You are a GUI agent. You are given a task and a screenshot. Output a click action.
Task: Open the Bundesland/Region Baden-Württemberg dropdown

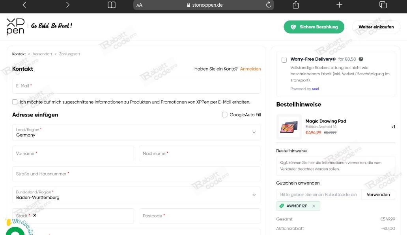136,195
